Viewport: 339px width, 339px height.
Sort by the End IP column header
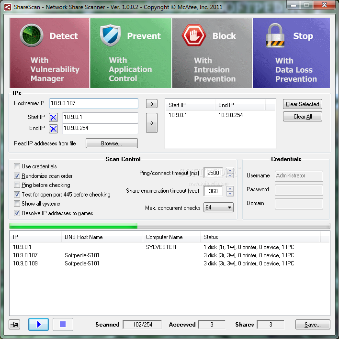click(x=240, y=105)
